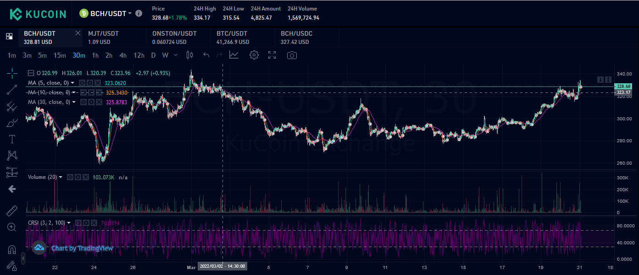
Task: Select the zoom in magnifier tool
Action: click(x=12, y=227)
